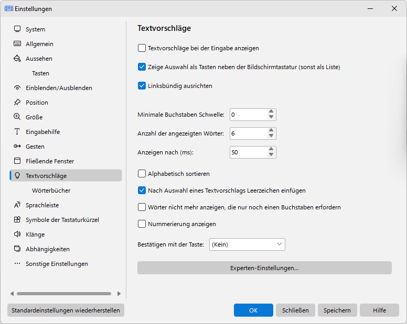Go to Allgemein settings
The image size is (407, 324).
pos(66,44)
